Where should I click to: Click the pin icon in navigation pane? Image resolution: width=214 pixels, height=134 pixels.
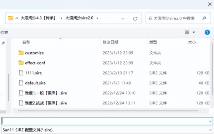3,43
